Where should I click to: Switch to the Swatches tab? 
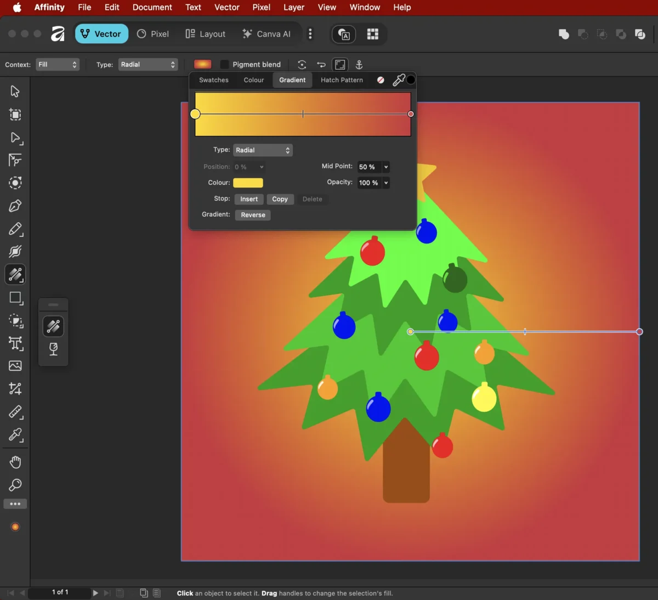[213, 80]
